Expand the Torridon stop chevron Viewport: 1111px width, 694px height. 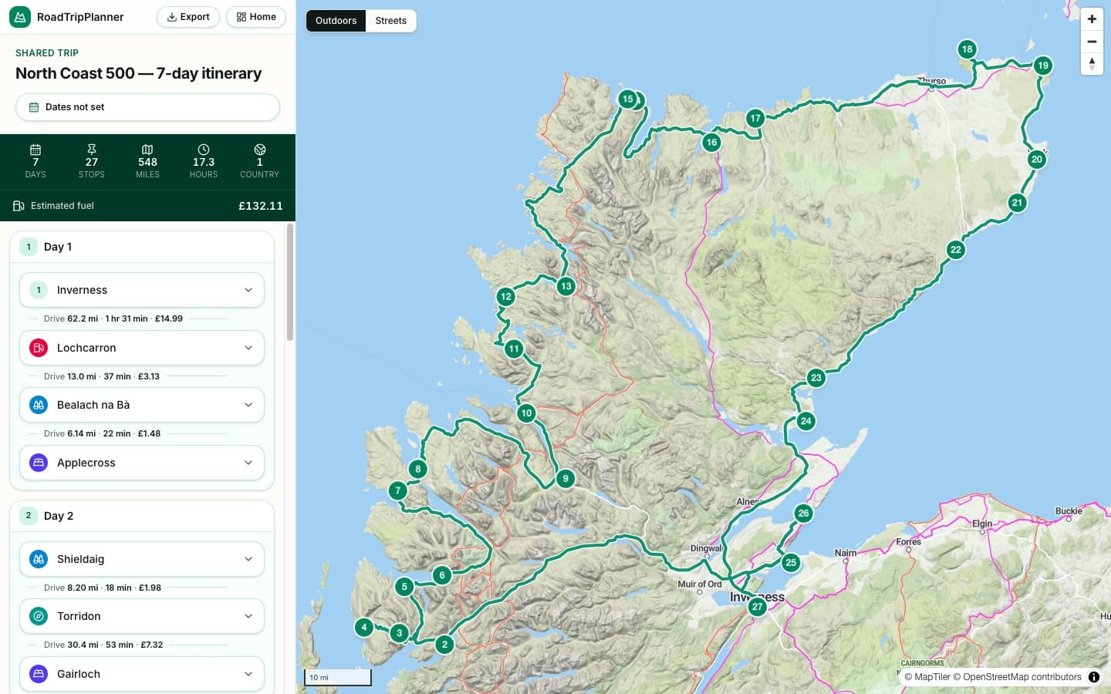point(248,616)
